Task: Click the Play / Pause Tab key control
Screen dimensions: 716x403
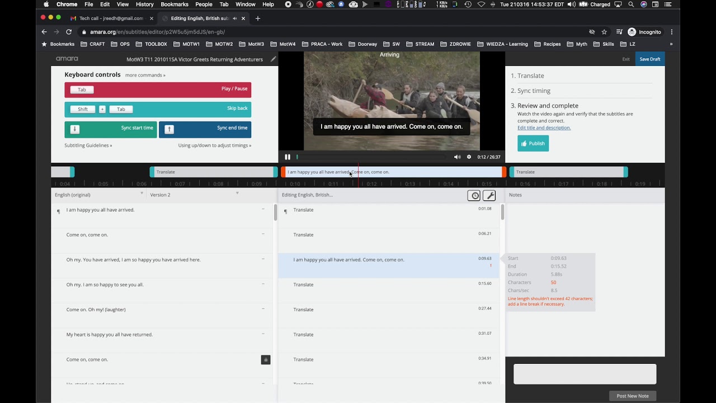Action: 158,90
